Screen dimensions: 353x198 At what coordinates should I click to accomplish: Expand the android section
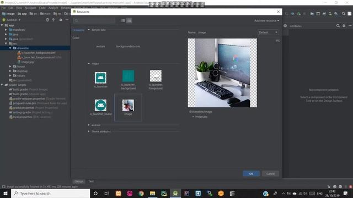tap(89, 125)
